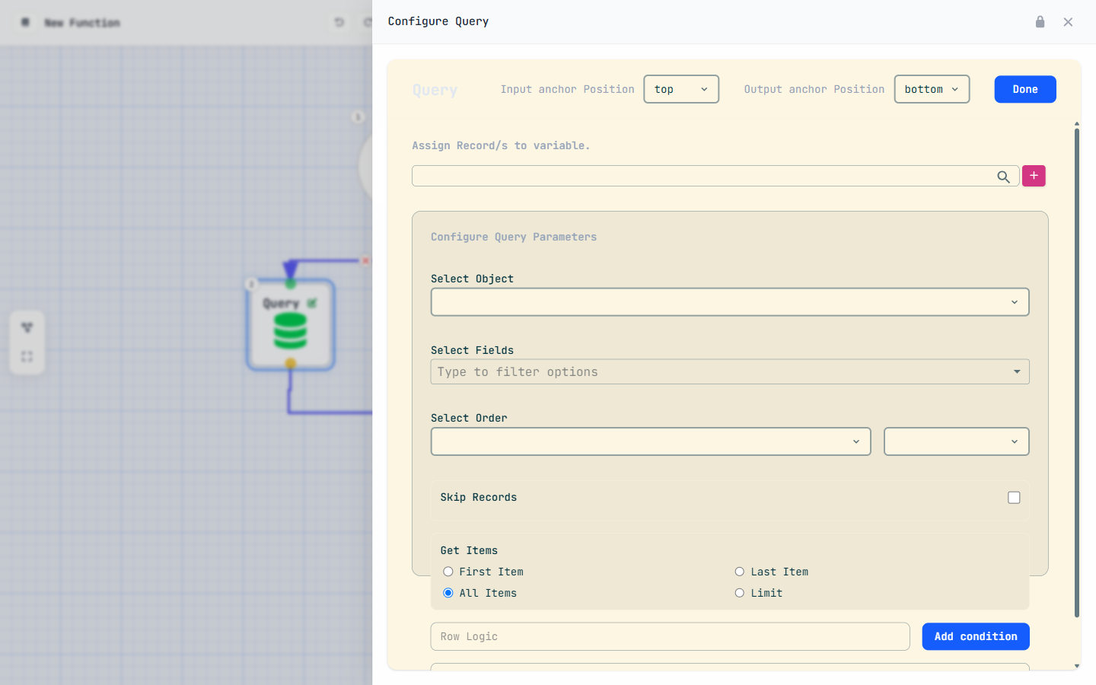This screenshot has width=1096, height=685.
Task: Click the panel vertical scrollbar
Action: click(x=1077, y=373)
